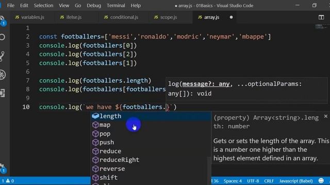Open the Selection menu
Image resolution: width=330 pixels, height=185 pixels.
(x=43, y=6)
